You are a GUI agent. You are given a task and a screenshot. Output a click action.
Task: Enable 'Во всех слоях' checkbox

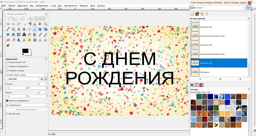point(7,113)
